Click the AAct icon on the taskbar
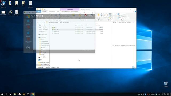The height and width of the screenshot is (96, 171). tap(33, 94)
